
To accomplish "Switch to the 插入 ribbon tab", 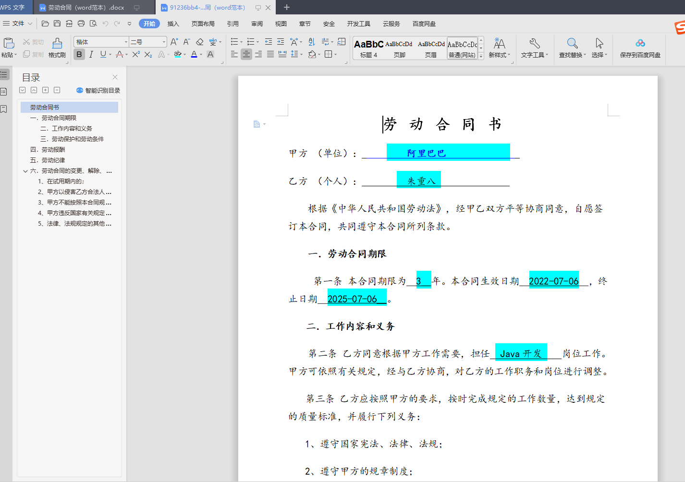I will [173, 24].
